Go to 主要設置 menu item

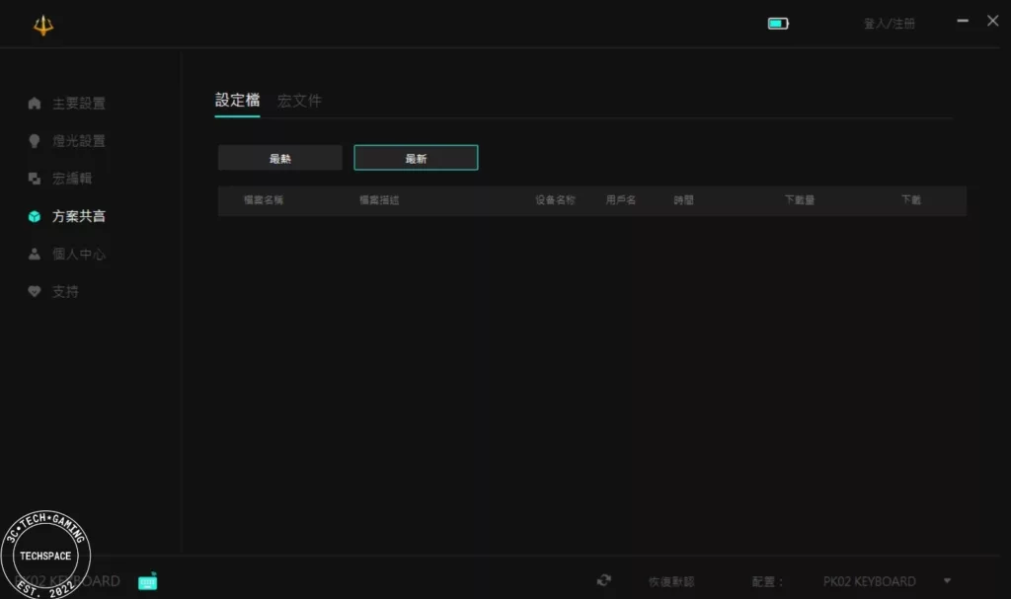[x=79, y=104]
